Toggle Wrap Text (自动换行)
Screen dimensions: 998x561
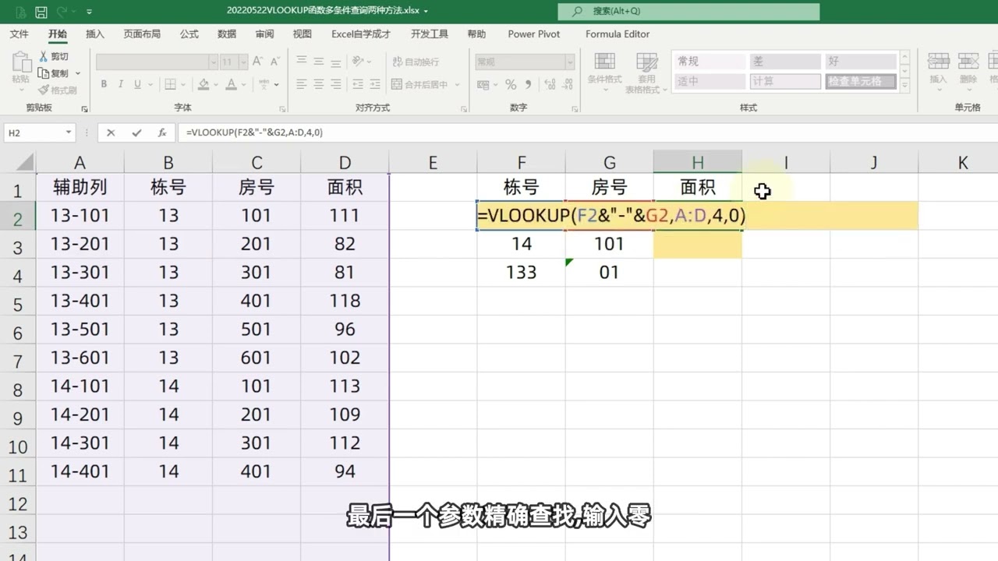[x=416, y=62]
